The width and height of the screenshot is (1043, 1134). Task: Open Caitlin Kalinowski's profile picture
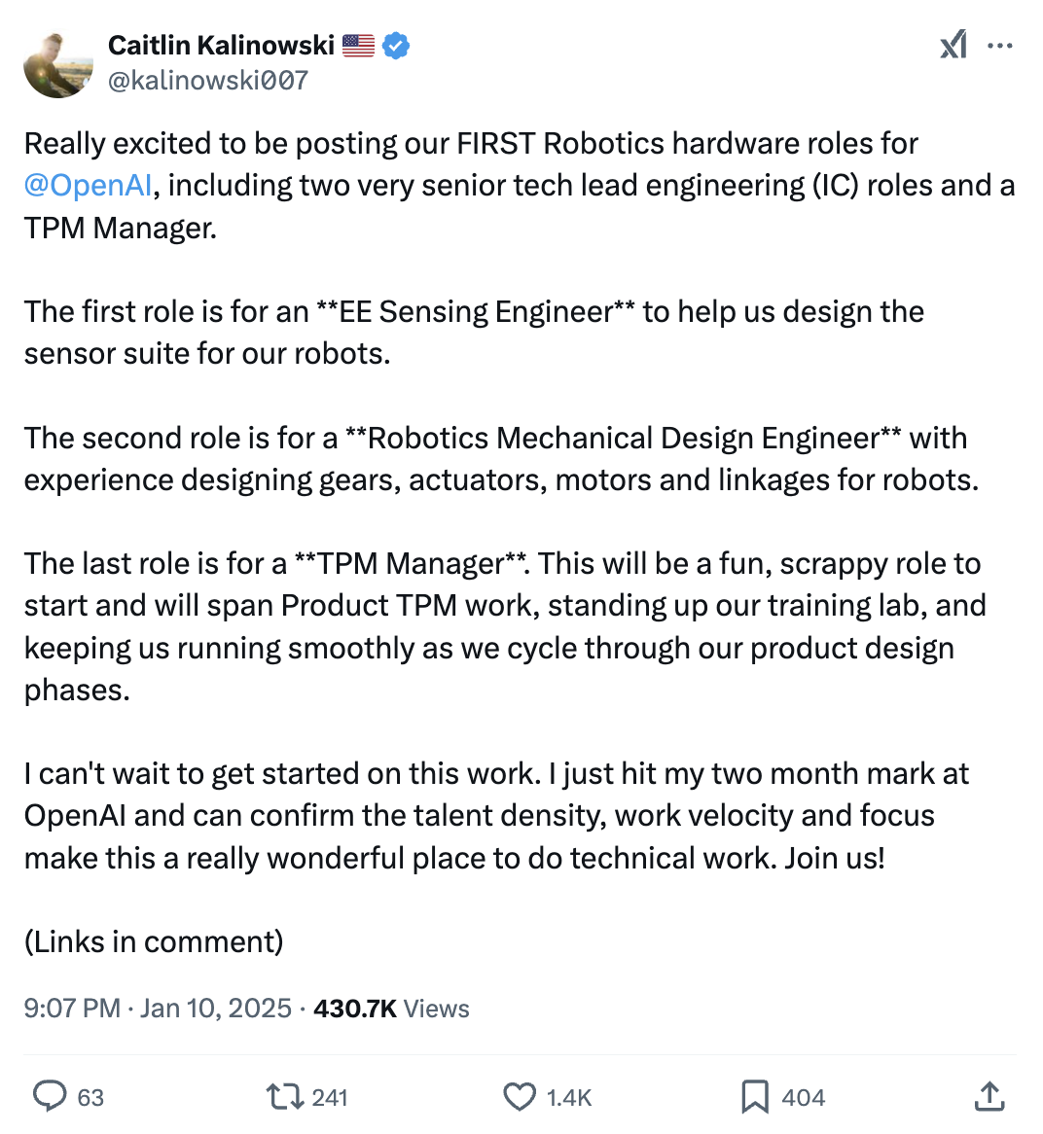tap(58, 62)
